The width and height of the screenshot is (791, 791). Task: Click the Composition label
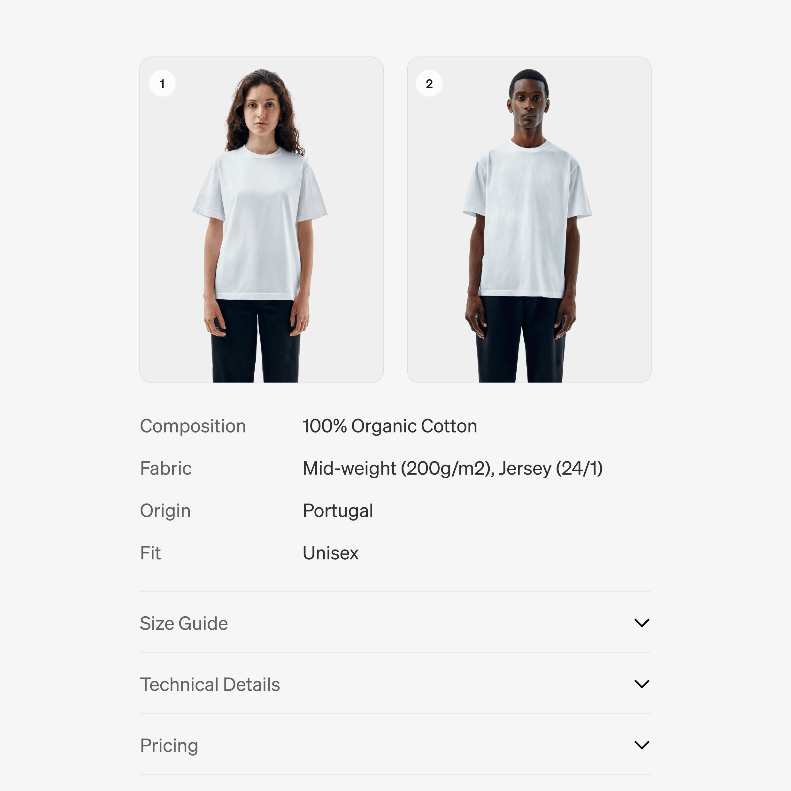tap(193, 426)
